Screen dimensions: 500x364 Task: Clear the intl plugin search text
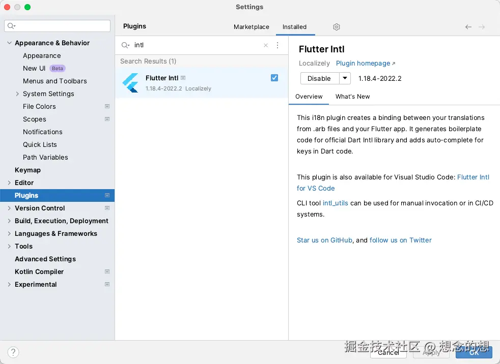point(266,45)
